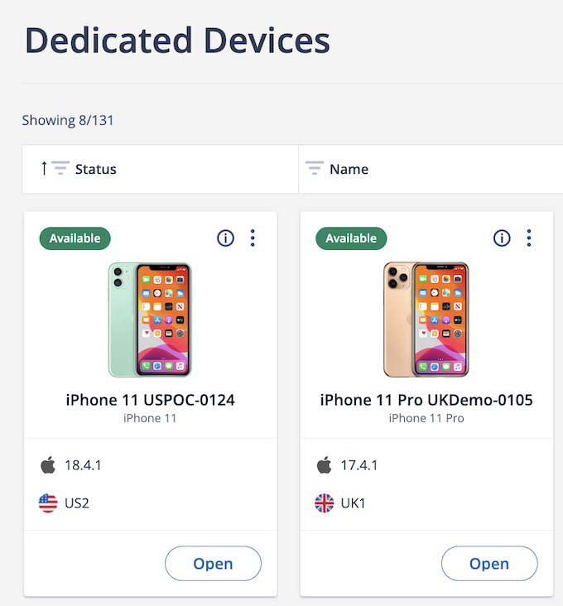Open the three-dot menu on iPhone 11 Pro UKDemo-0105
Screen dimensions: 563x606
click(529, 238)
